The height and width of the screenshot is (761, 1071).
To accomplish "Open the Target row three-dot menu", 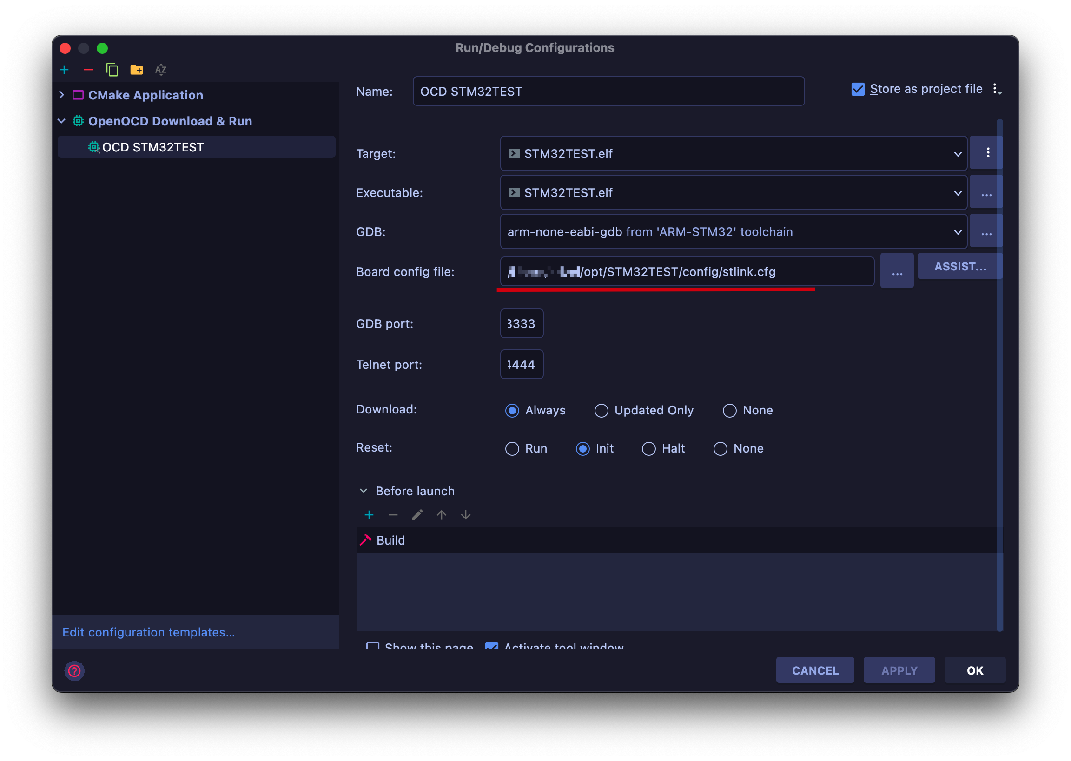I will click(x=987, y=153).
